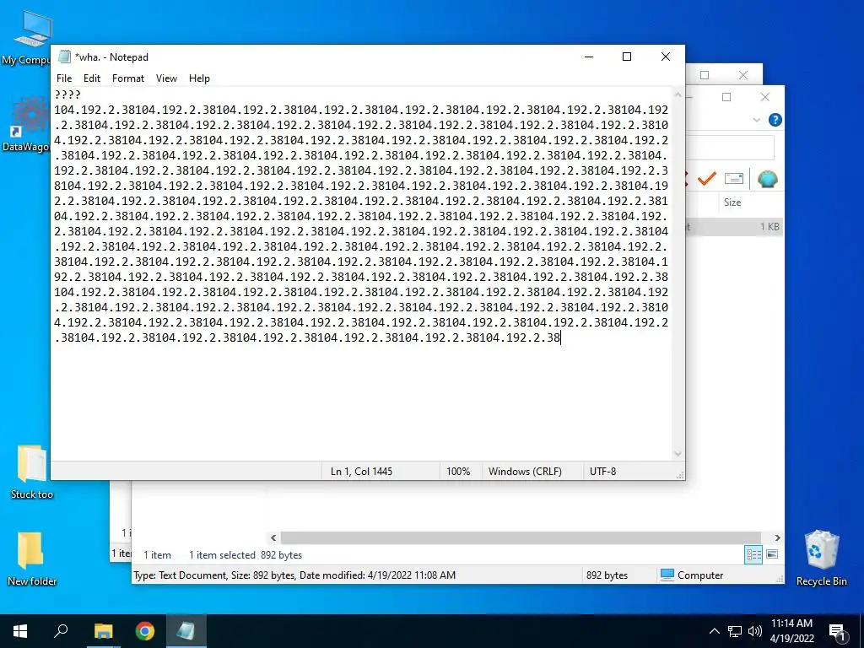
Task: Click the Explorer horizontal scrollbar thumb
Action: pyautogui.click(x=521, y=537)
